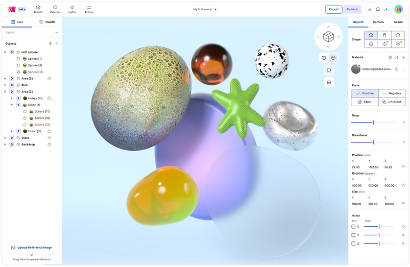
Task: Toggle the Position link-axes icon
Action: tap(403, 166)
